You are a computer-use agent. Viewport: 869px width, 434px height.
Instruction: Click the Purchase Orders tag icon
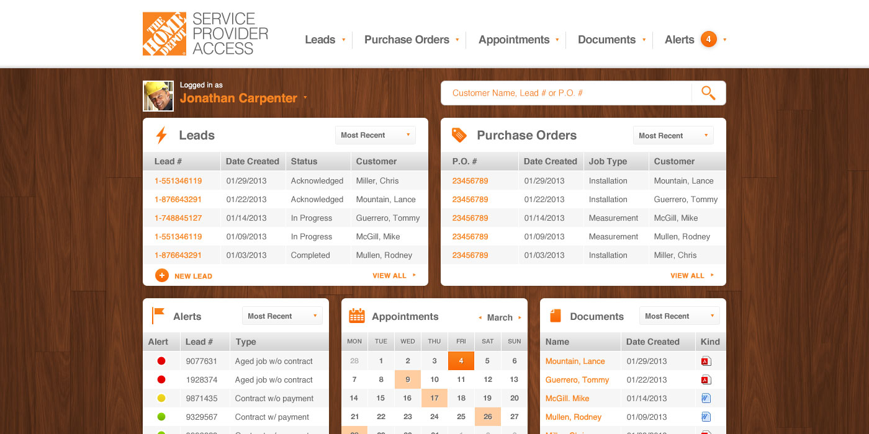(459, 135)
